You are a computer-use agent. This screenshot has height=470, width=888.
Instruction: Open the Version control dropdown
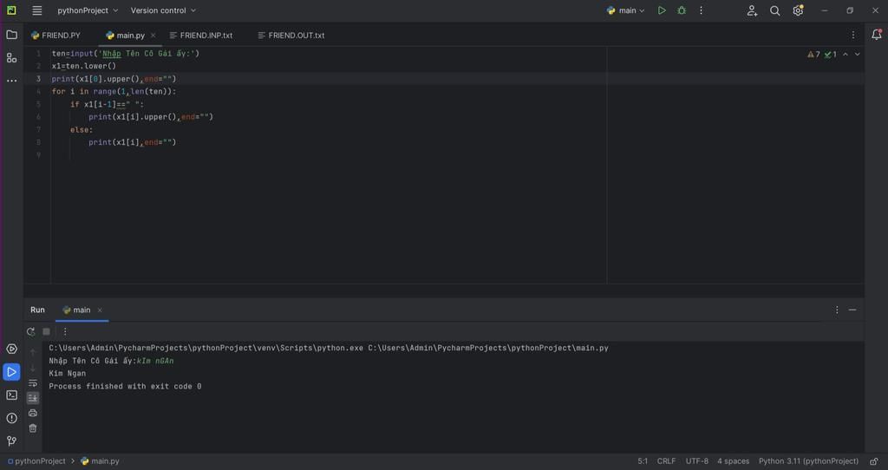coord(163,10)
